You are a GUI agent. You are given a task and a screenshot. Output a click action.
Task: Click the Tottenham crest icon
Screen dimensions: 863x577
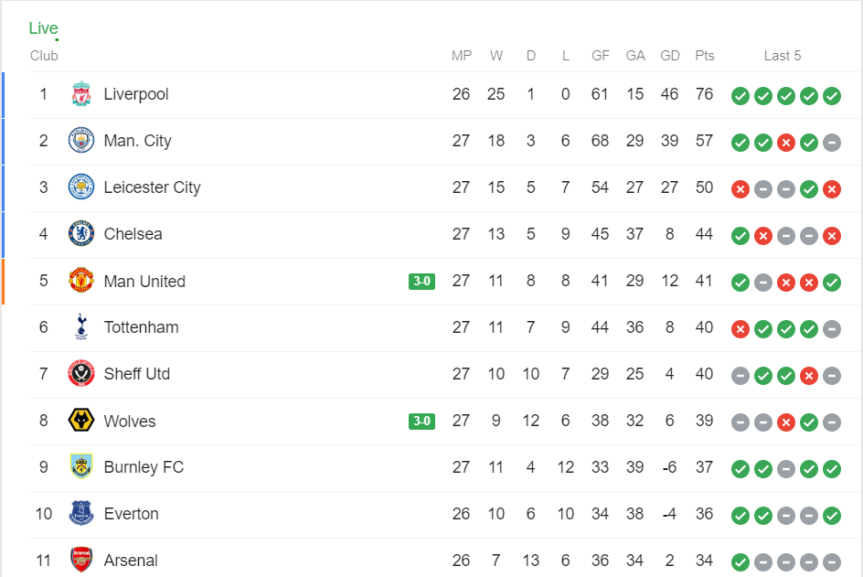[x=81, y=327]
